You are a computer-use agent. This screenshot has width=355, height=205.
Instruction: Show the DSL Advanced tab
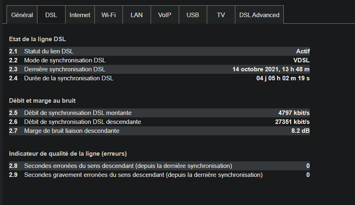pos(259,15)
